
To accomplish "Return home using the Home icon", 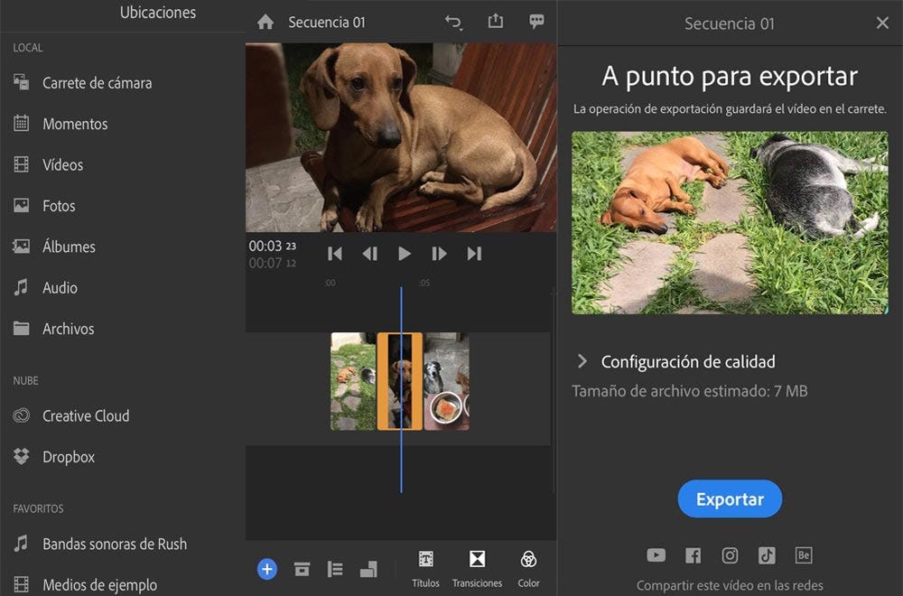I will point(265,21).
